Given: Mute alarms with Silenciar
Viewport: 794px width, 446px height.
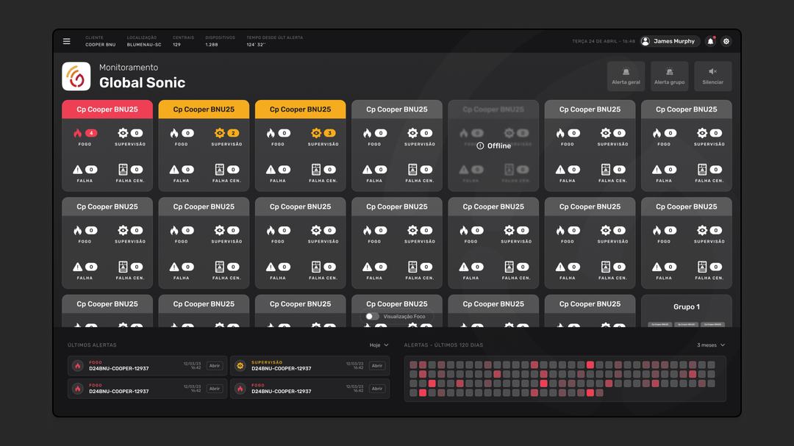Looking at the screenshot, I should (712, 76).
